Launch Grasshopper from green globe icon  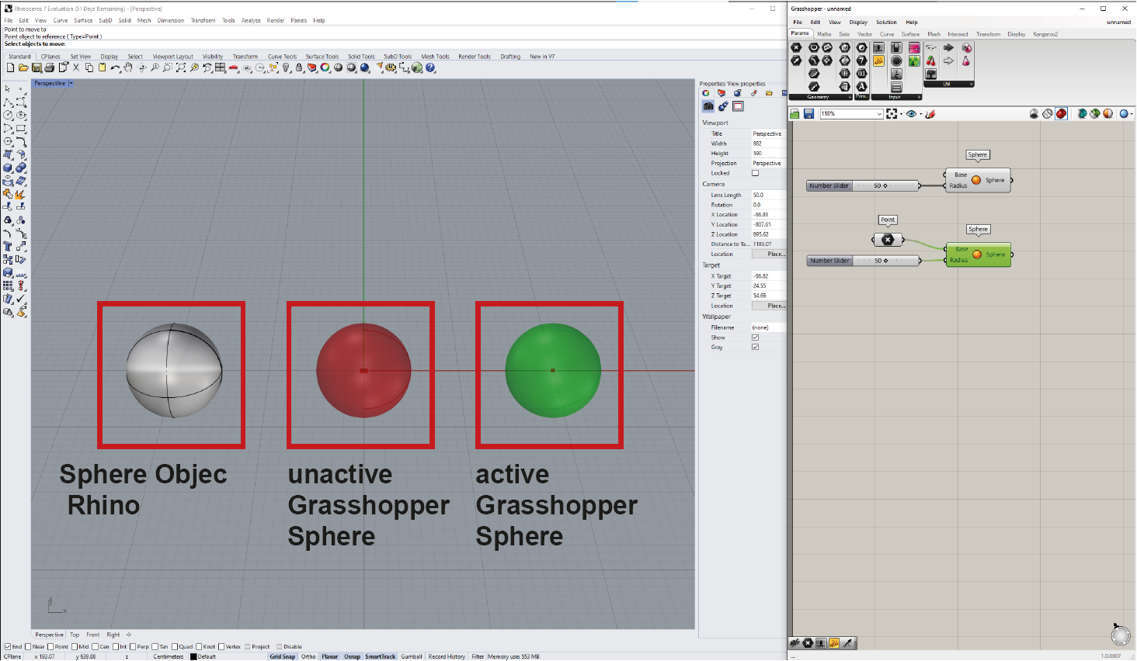pos(417,67)
